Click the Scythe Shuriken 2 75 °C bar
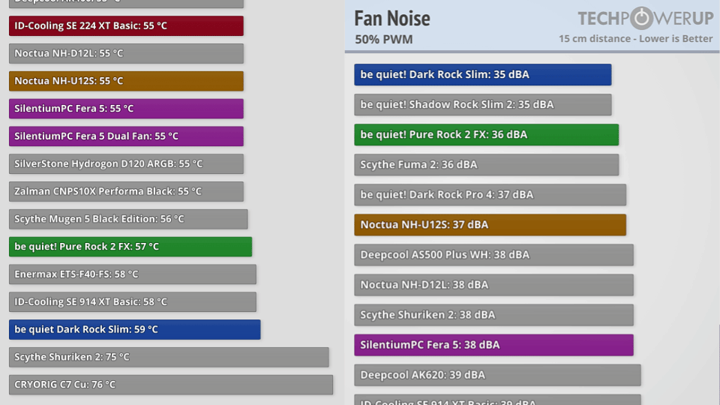The width and height of the screenshot is (720, 405). point(169,357)
